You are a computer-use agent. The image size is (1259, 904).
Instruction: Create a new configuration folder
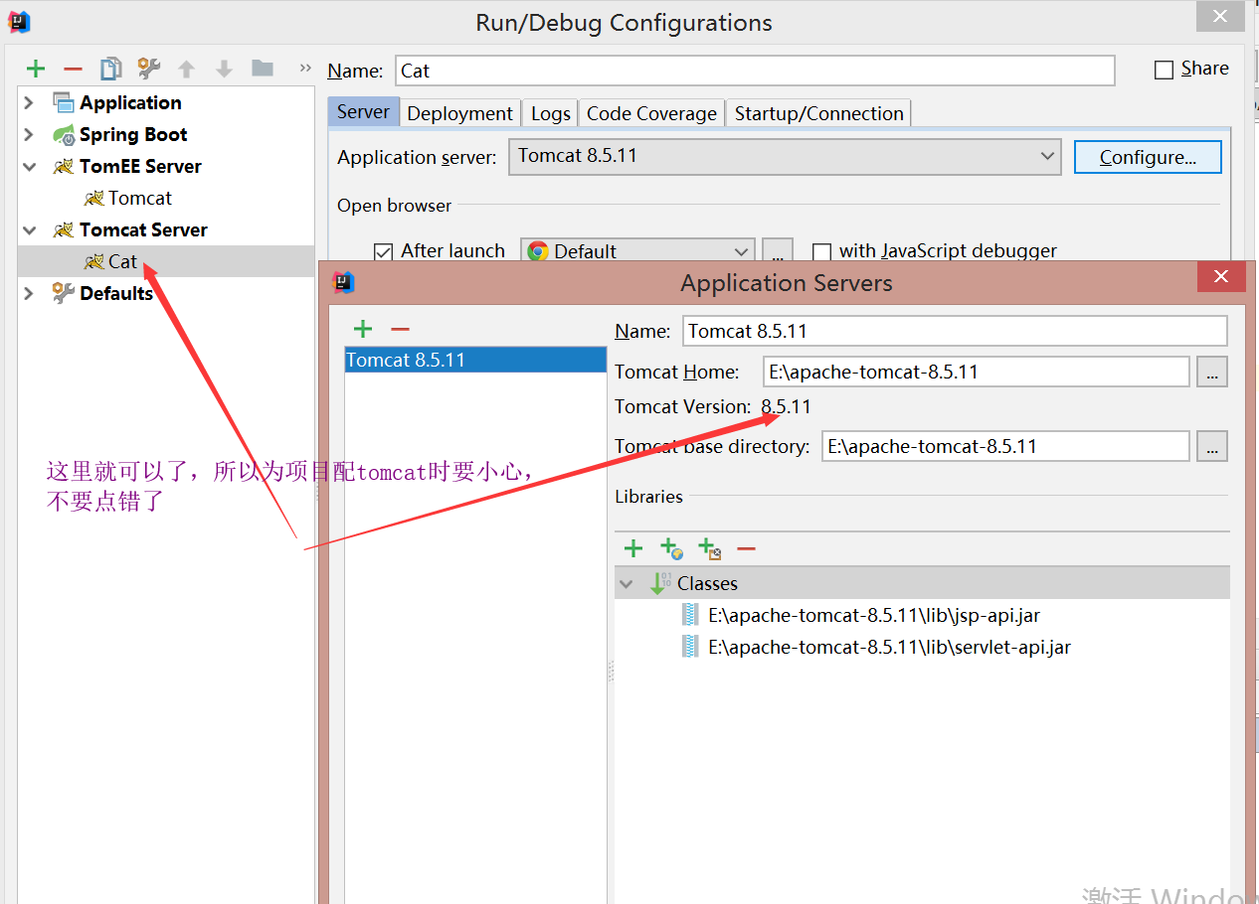click(261, 68)
